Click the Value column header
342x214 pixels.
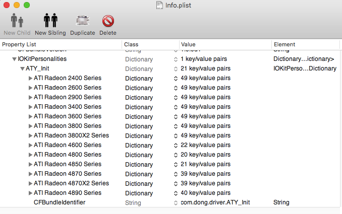(225, 44)
